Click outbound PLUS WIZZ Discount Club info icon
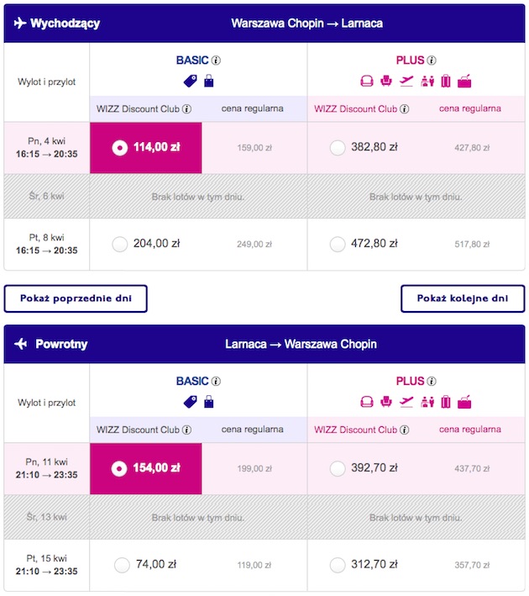529x596 pixels. click(405, 109)
